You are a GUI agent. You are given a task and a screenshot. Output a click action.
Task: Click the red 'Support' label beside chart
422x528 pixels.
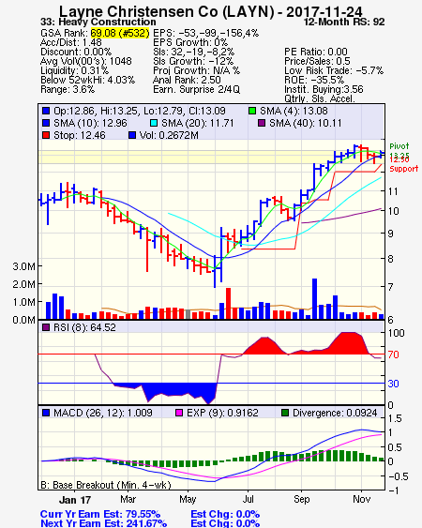click(403, 169)
